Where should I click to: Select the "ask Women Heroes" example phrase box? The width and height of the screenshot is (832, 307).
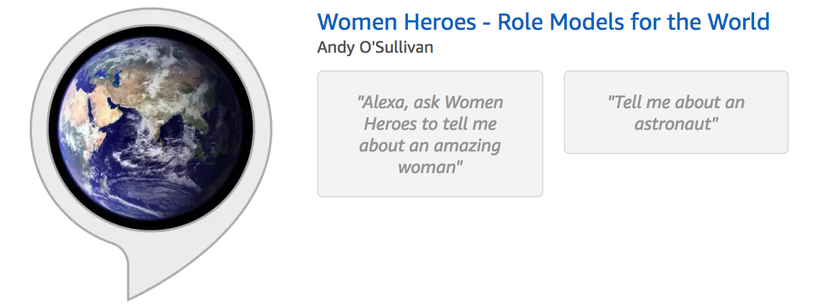click(x=430, y=134)
